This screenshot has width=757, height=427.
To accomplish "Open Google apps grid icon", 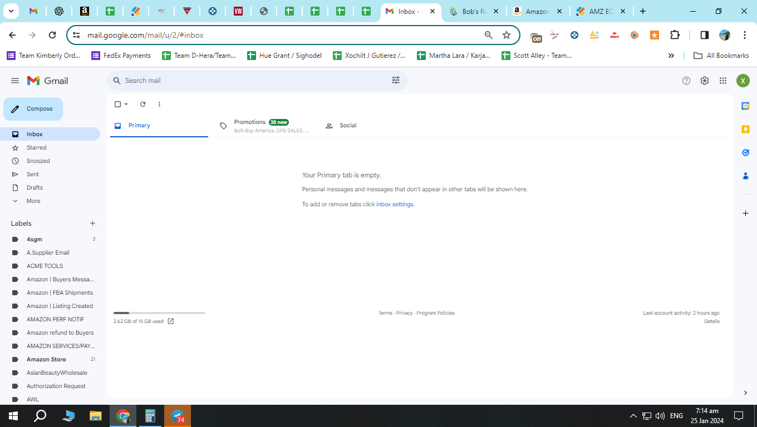I will pyautogui.click(x=723, y=81).
